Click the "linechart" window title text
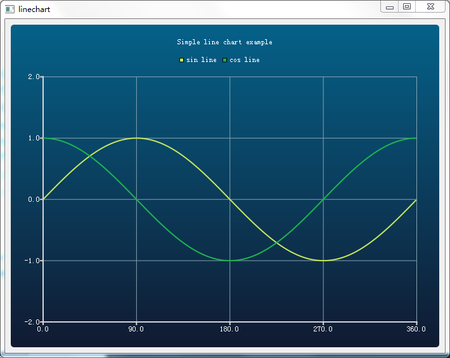 tap(34, 9)
